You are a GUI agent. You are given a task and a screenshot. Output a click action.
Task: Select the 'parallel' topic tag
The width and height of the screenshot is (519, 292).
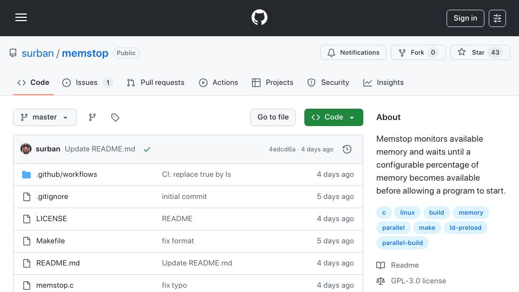coord(393,228)
